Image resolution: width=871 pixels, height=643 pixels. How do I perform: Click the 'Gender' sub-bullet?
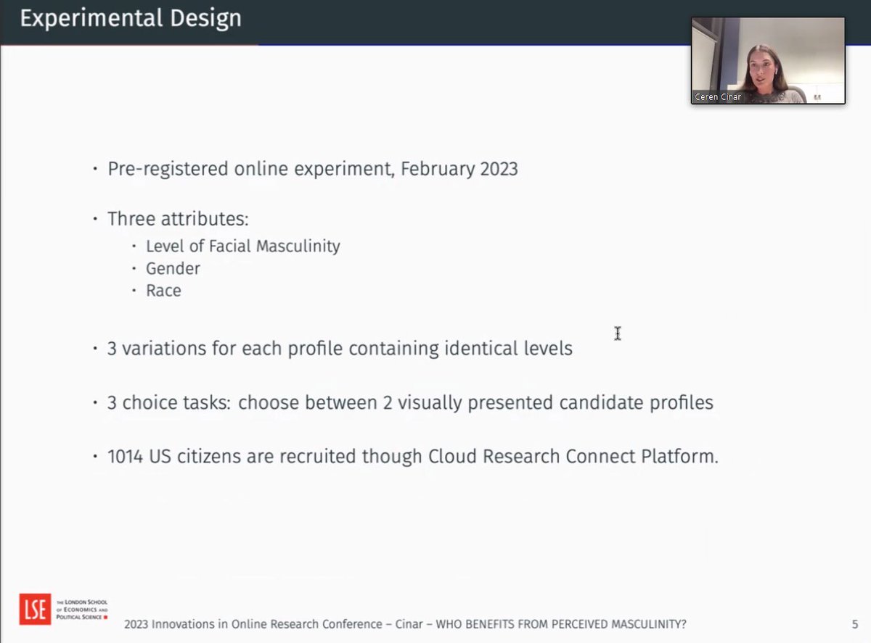(x=173, y=269)
